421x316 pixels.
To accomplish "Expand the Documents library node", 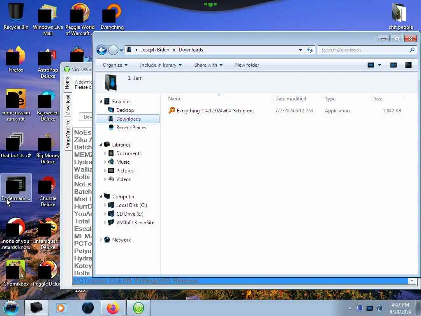I will (x=105, y=153).
